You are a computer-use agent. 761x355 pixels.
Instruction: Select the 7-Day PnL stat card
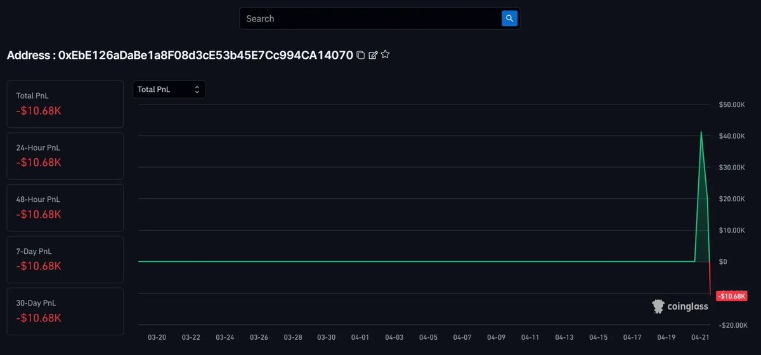point(65,259)
